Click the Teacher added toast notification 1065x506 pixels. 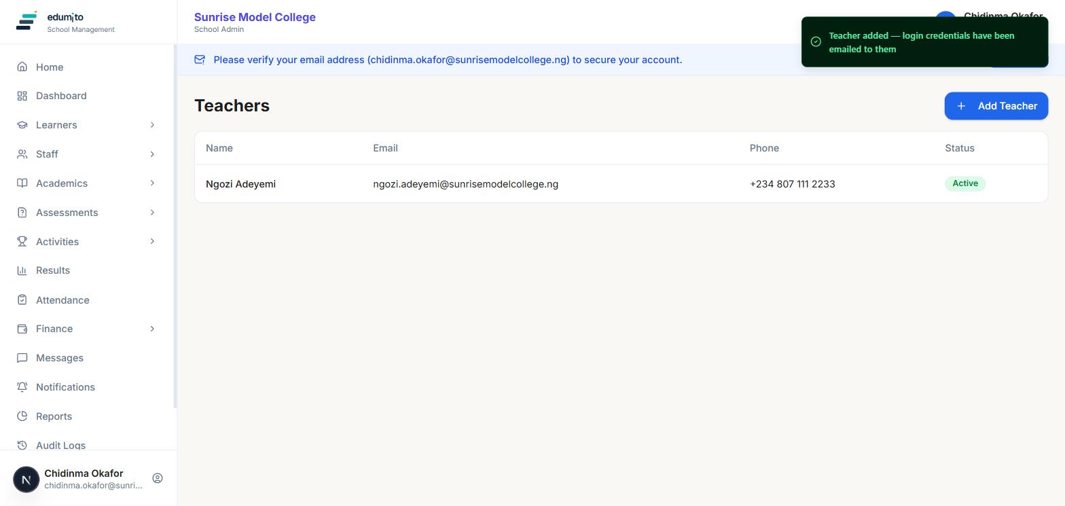coord(924,42)
